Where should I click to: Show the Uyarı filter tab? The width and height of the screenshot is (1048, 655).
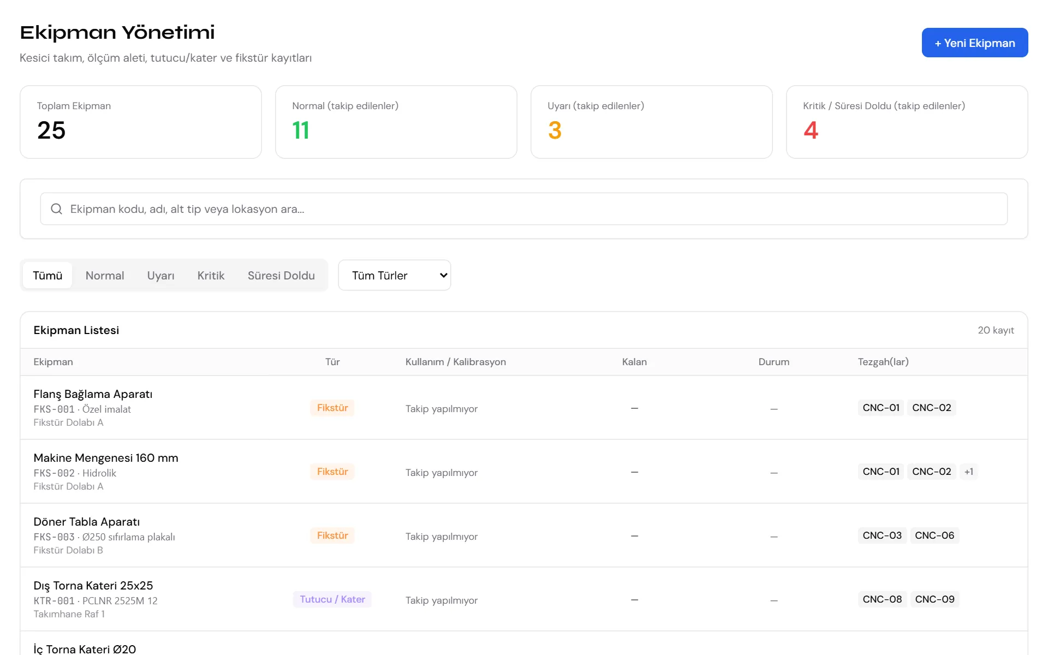(x=161, y=275)
